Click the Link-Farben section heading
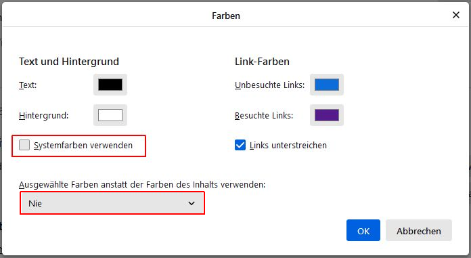This screenshot has height=258, width=471. pos(263,62)
